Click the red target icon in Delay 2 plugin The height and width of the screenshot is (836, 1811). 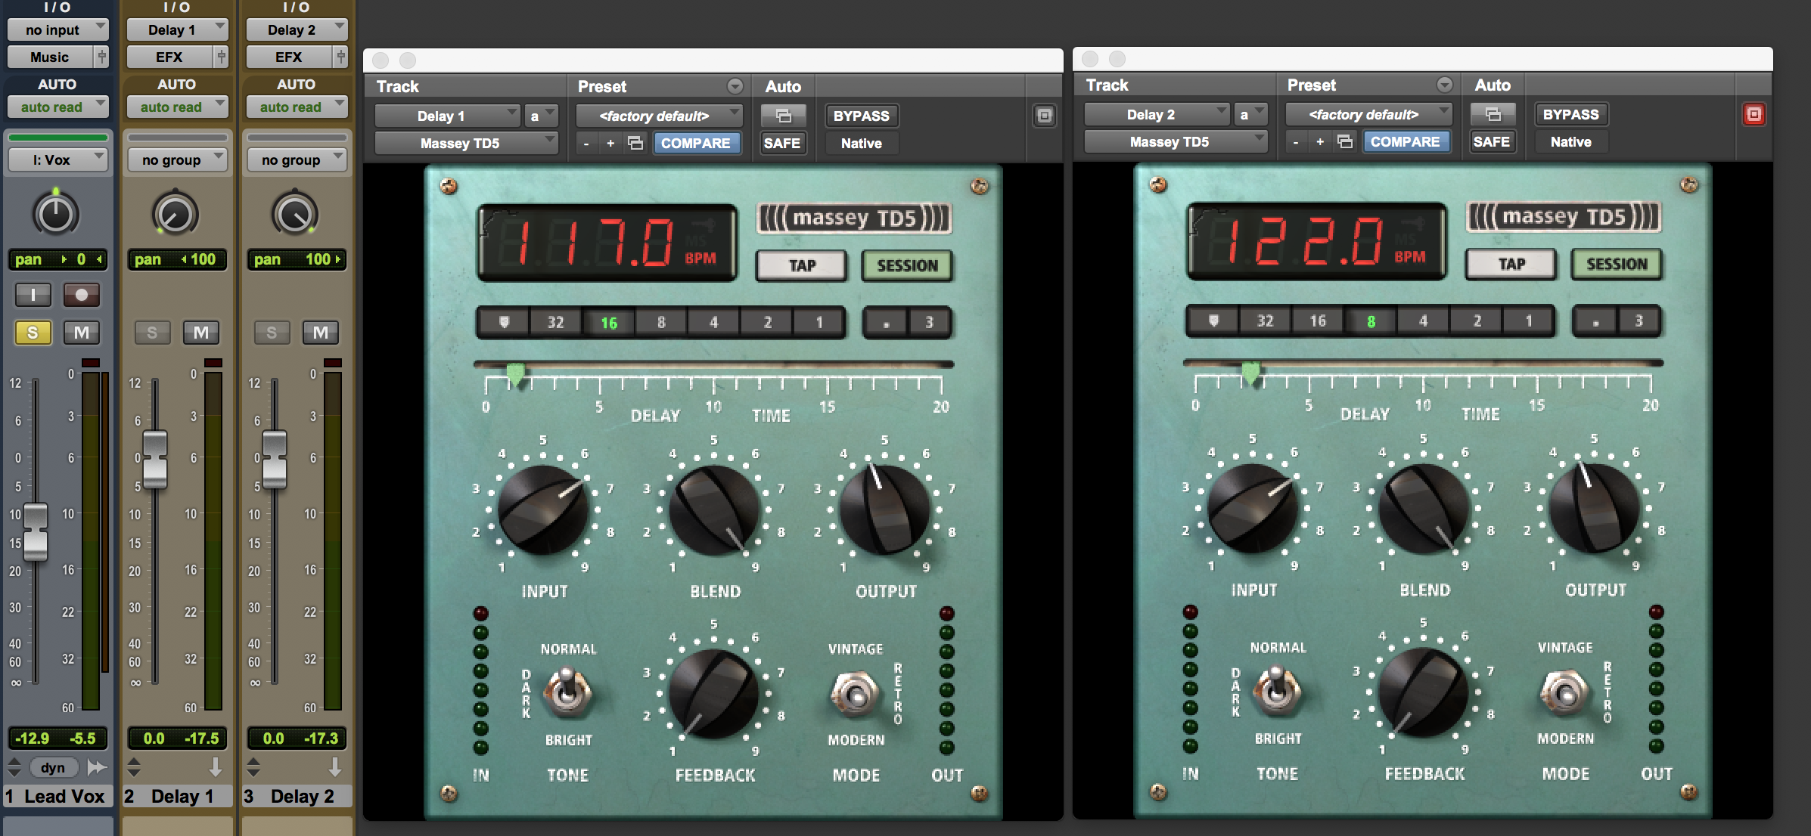click(x=1754, y=114)
